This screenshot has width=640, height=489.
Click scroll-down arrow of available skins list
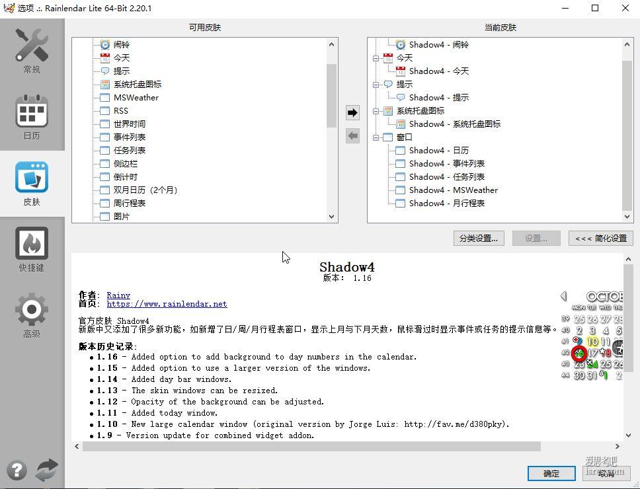tap(331, 217)
